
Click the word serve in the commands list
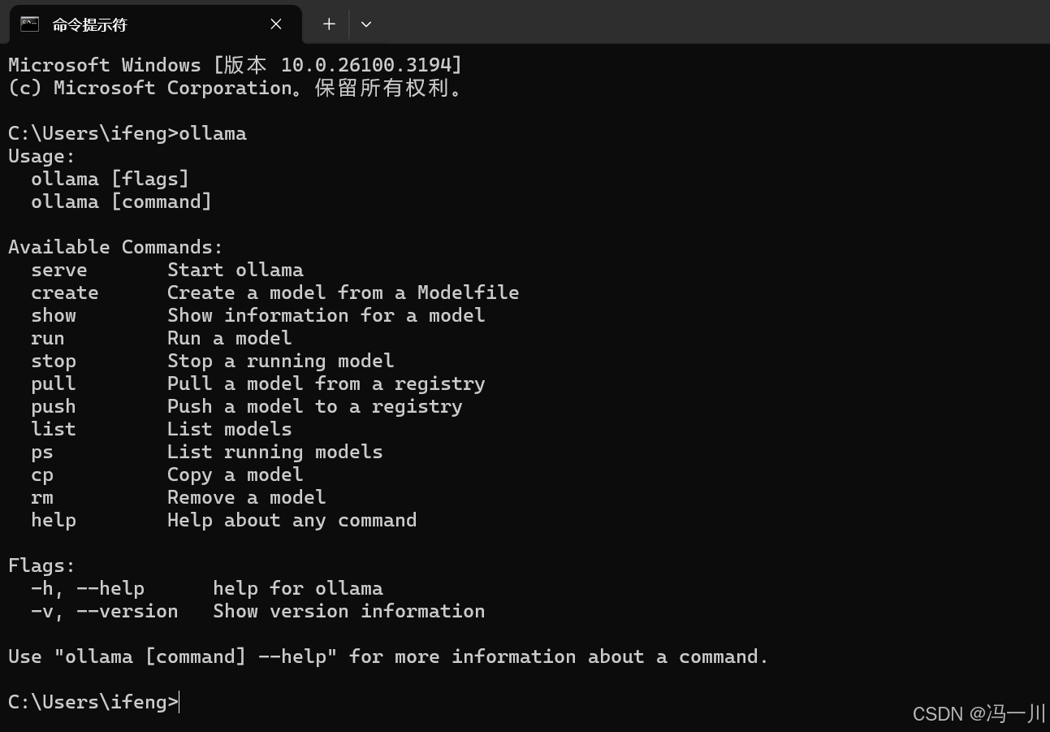tap(59, 270)
